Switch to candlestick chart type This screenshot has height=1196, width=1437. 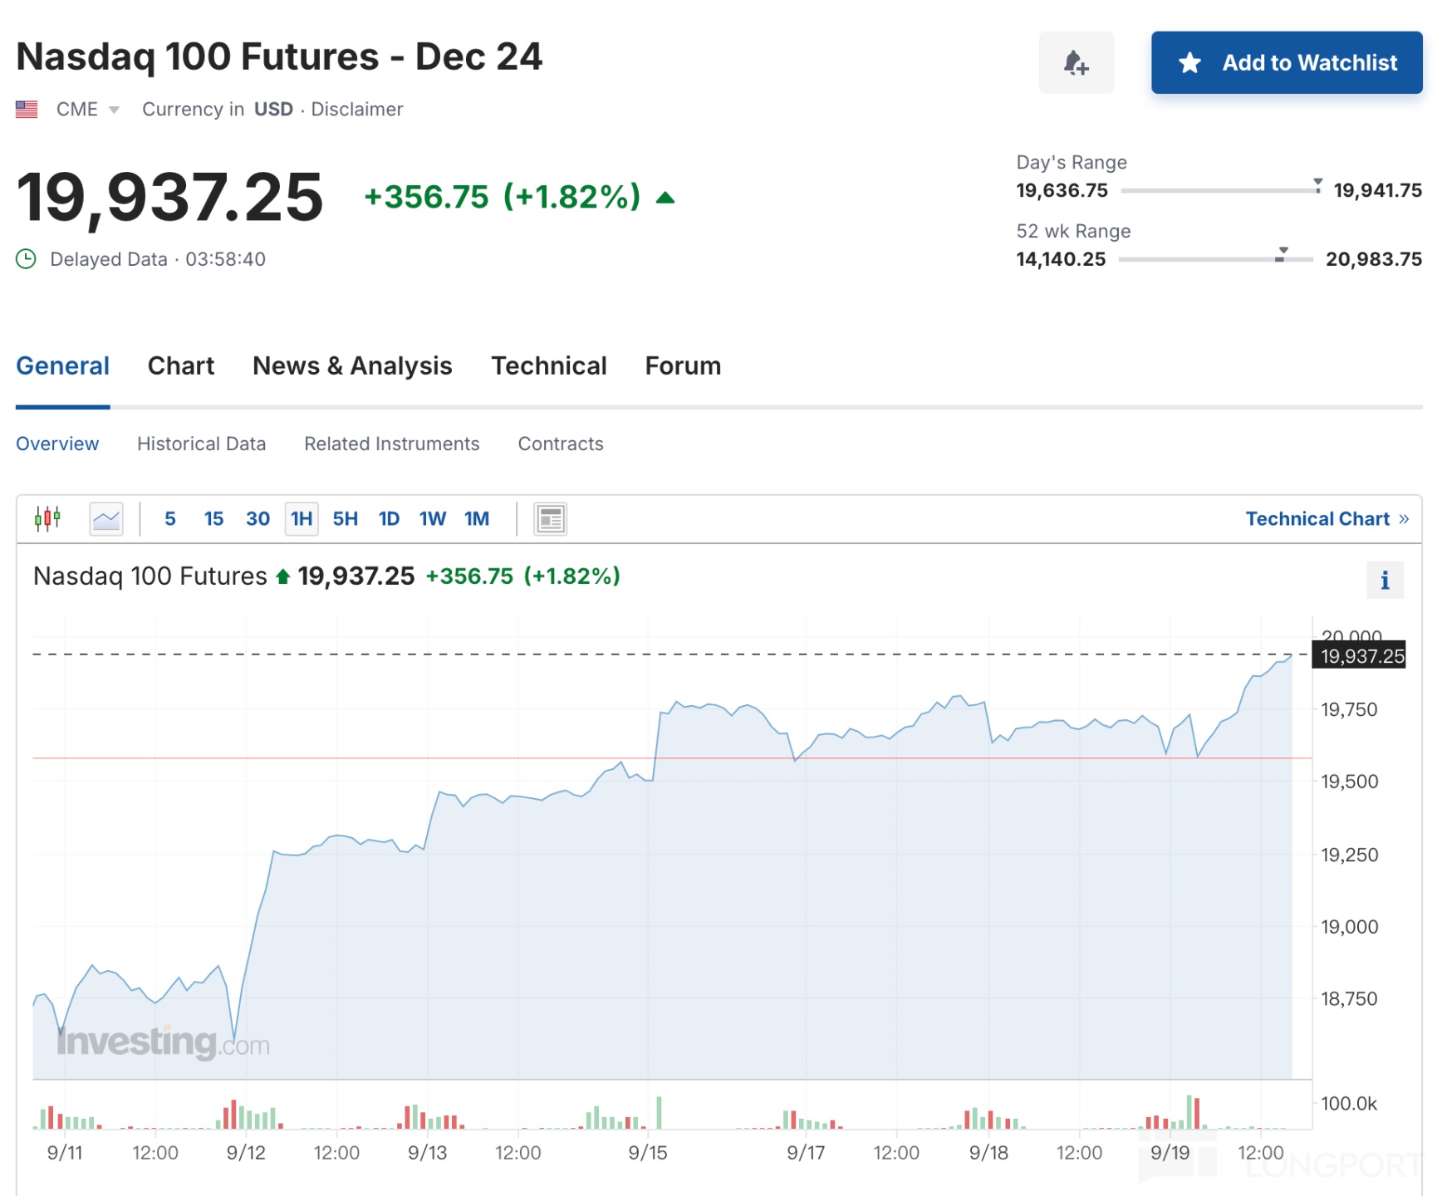tap(47, 519)
